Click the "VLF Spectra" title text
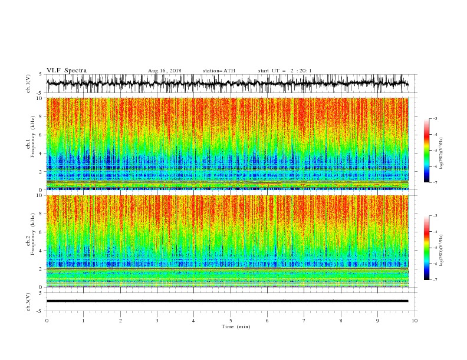 pyautogui.click(x=67, y=71)
